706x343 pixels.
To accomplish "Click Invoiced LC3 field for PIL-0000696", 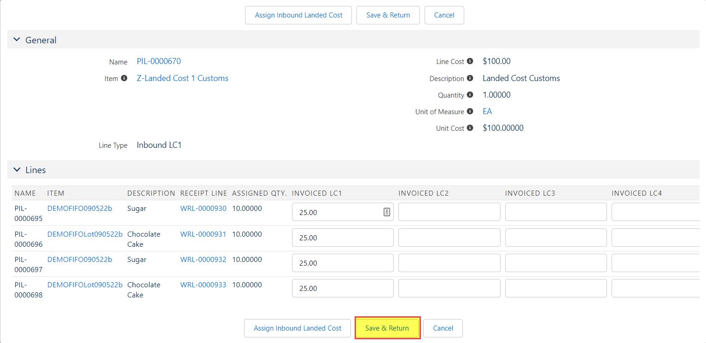I will (556, 238).
